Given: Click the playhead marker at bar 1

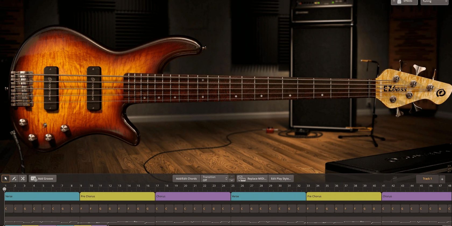Looking at the screenshot, I should click(4, 189).
